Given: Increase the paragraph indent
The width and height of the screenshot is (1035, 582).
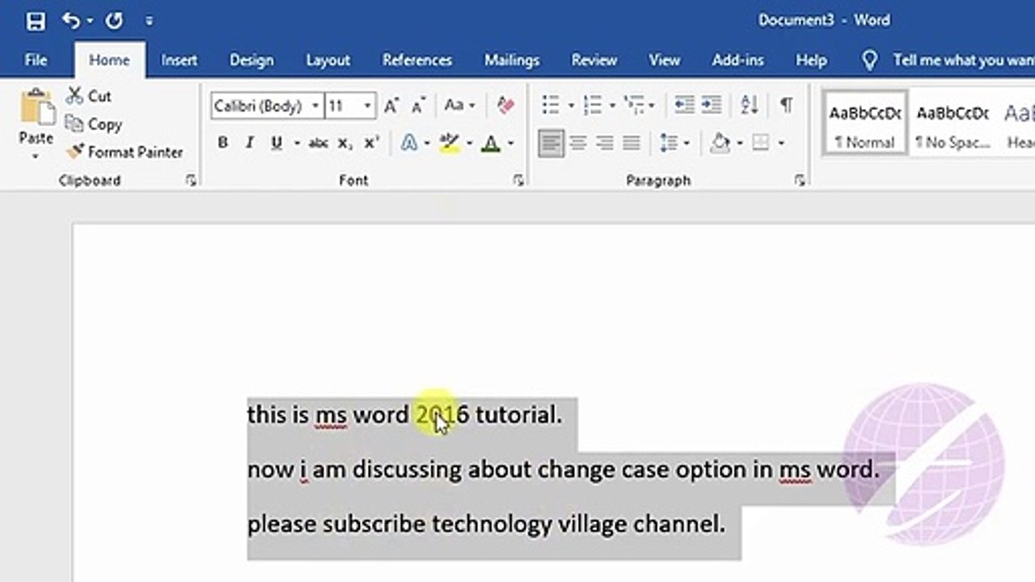Looking at the screenshot, I should click(712, 105).
